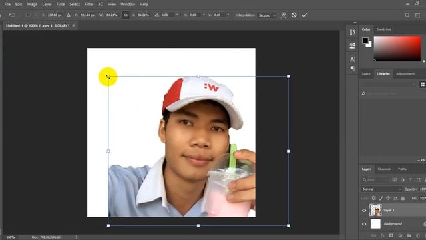Select the Layer 1 thumbnail
This screenshot has height=240, width=426.
click(375, 211)
